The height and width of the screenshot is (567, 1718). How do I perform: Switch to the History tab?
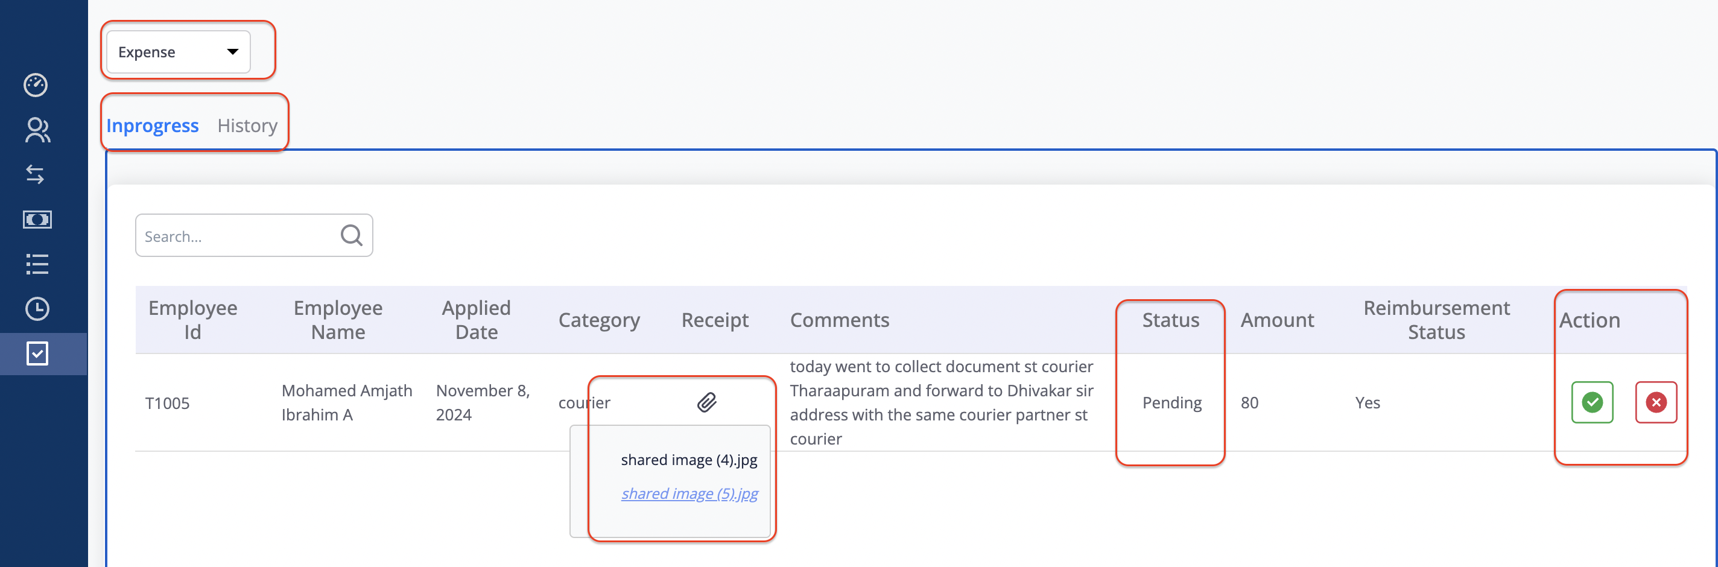[247, 125]
